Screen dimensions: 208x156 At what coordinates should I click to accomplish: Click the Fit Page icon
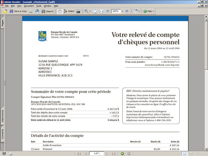[95, 11]
